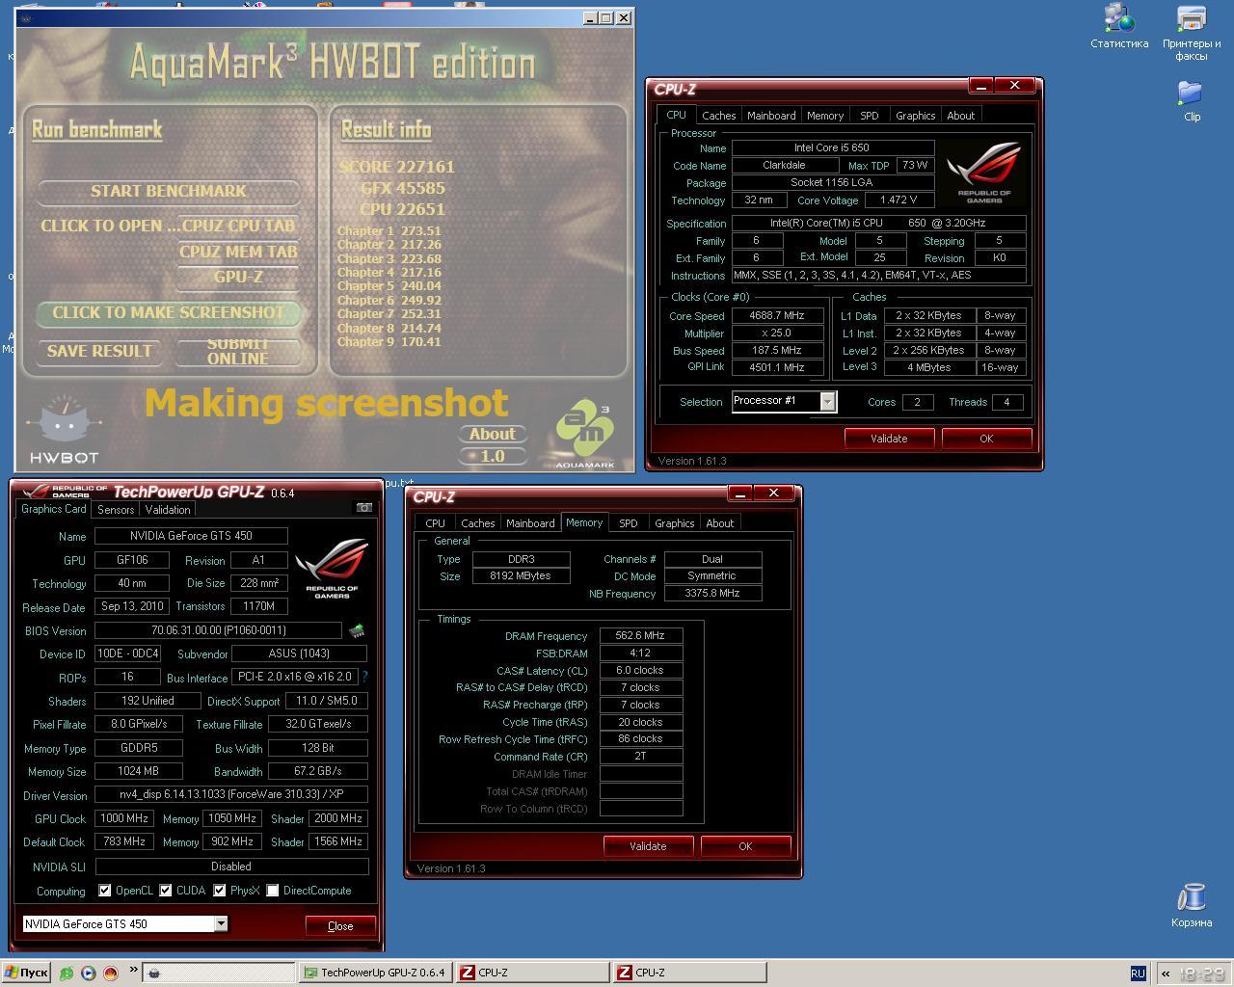Image resolution: width=1234 pixels, height=987 pixels.
Task: Click the About button in AquaMark
Action: [x=493, y=434]
